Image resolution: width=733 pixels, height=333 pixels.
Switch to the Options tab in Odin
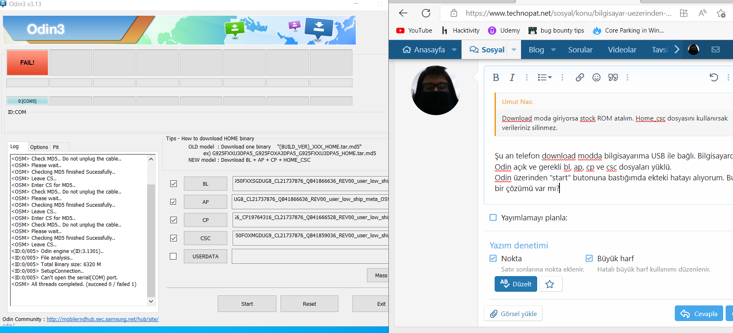coord(39,147)
